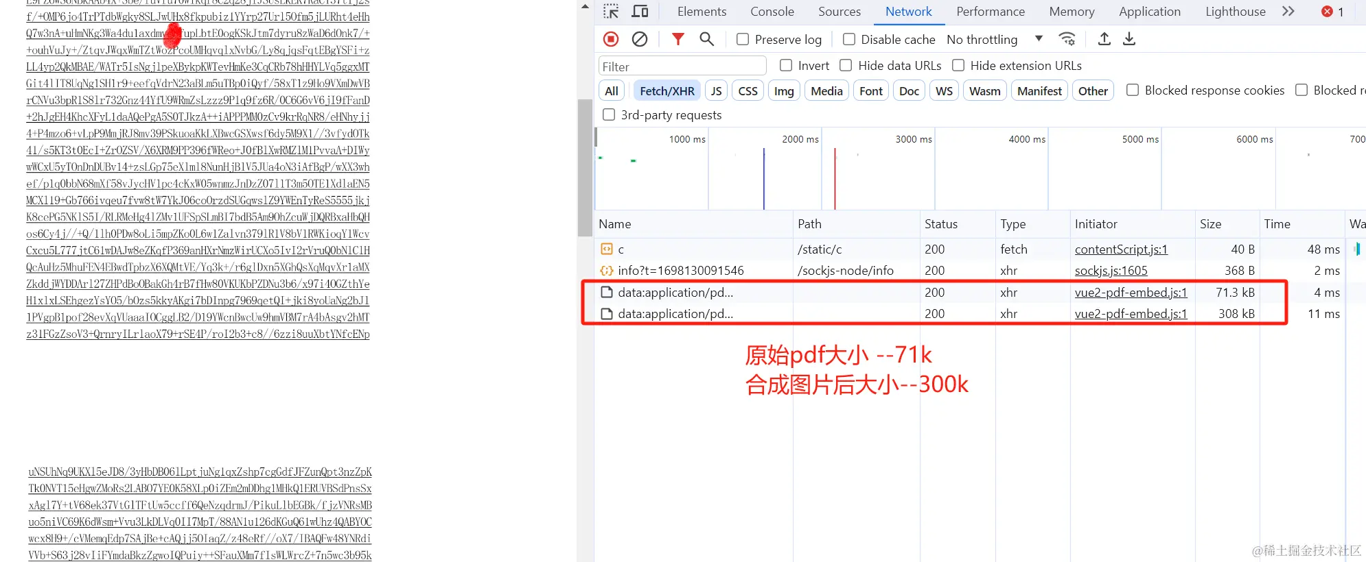Viewport: 1366px width, 562px height.
Task: Open vue2-pdf-embed.js:1 link in 308 kB row
Action: [1131, 314]
